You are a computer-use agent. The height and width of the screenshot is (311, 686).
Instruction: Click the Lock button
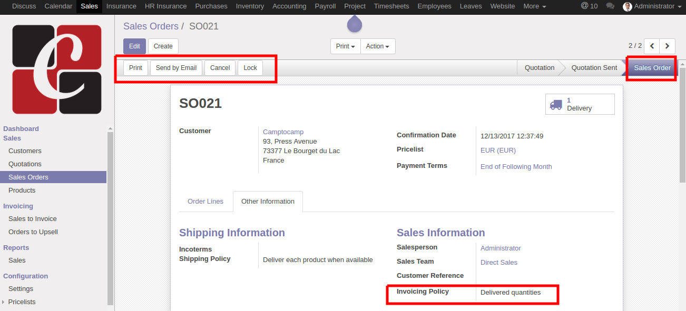click(250, 68)
